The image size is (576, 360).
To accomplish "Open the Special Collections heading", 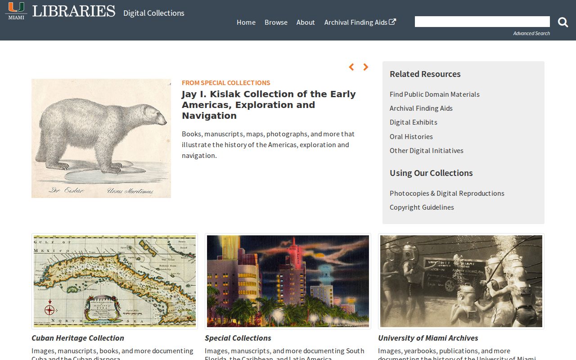I will 238,338.
